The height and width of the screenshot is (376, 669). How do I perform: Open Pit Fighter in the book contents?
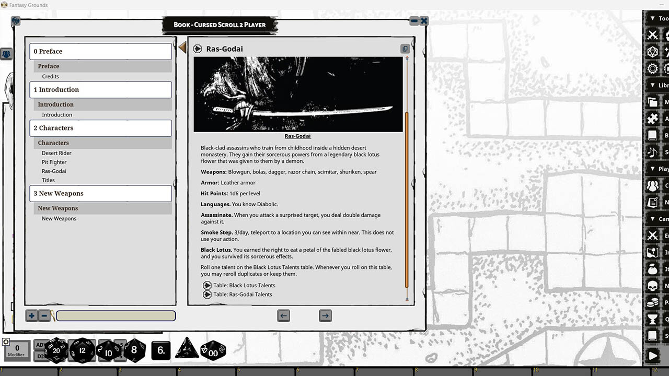(55, 162)
